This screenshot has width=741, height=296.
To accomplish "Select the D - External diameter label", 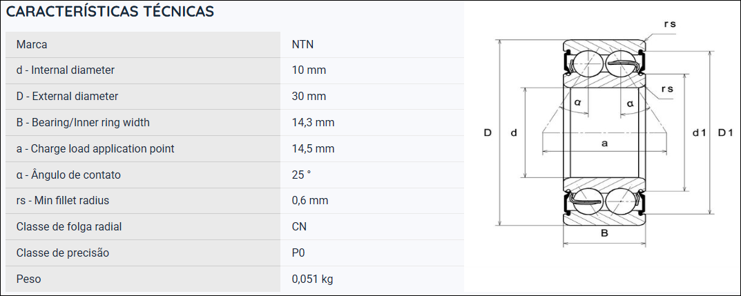I will click(x=67, y=97).
